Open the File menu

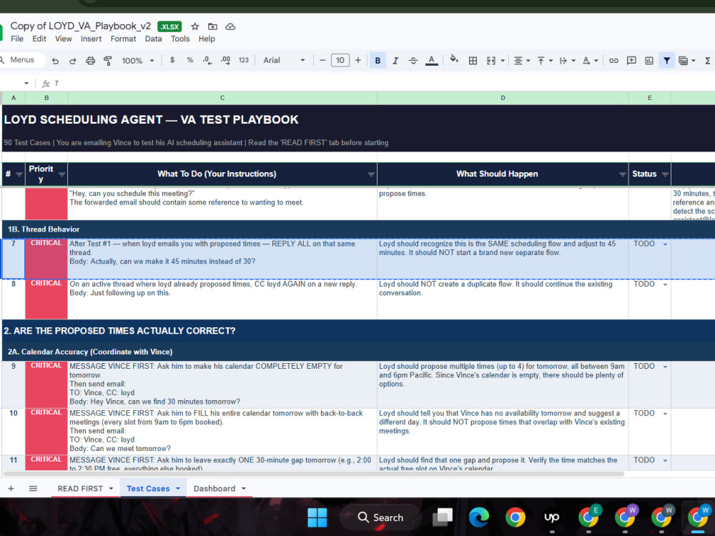pos(17,39)
